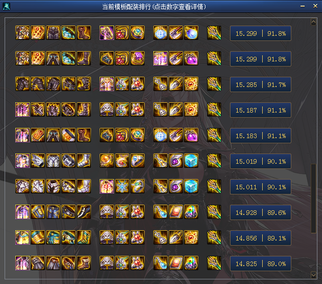Select the pen nib icon in 15.187 row

[176, 110]
